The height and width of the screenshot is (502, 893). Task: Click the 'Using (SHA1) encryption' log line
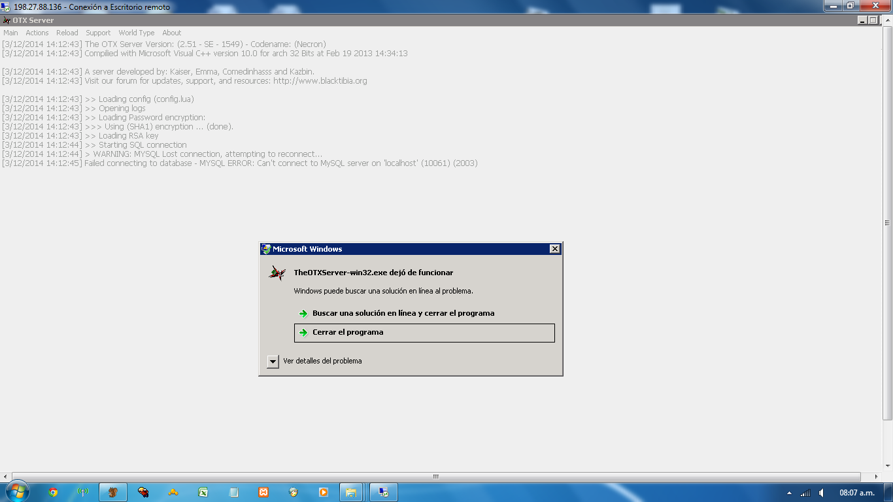tap(118, 127)
